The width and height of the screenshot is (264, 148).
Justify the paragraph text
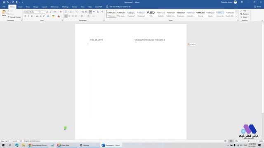point(76,16)
